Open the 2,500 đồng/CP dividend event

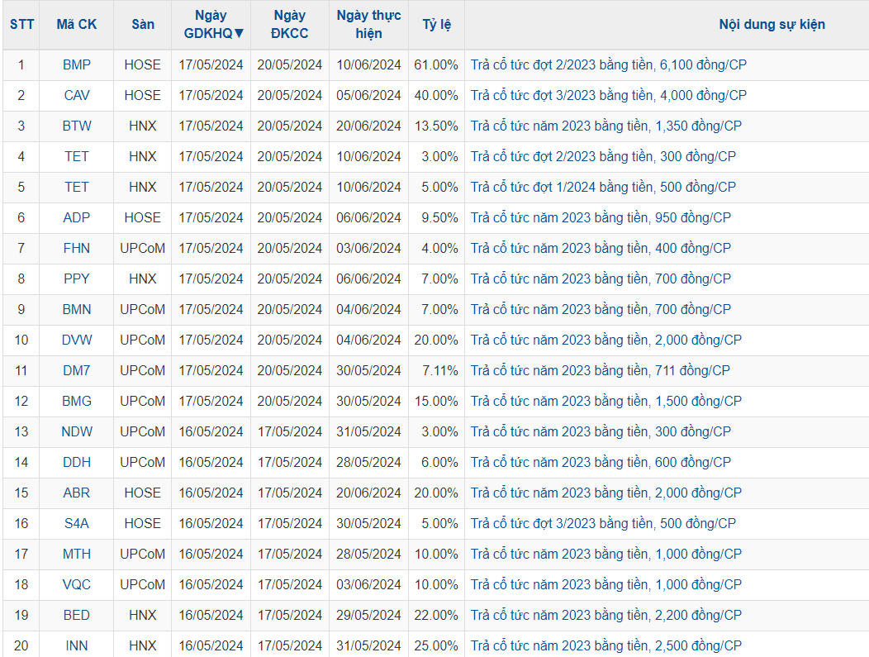point(605,645)
